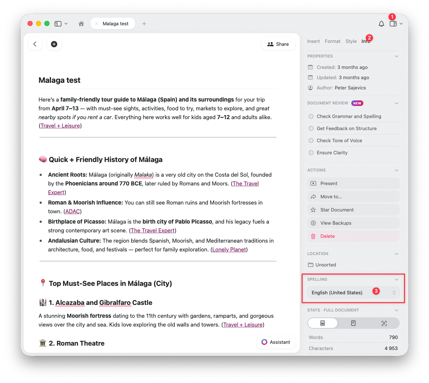Click the Top Must-See Places heading
This screenshot has height=383, width=429.
(105, 283)
